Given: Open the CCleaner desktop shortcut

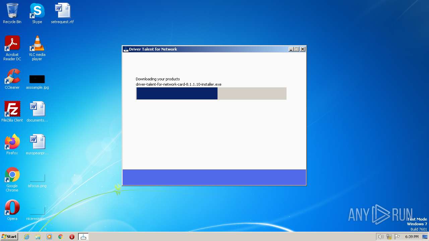Looking at the screenshot, I should coord(12,79).
